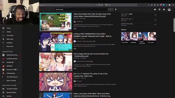Viewport: 175px width, 98px height.
Task: Click the channel avatar under the A-Chan video
Action: (x=75, y=41)
